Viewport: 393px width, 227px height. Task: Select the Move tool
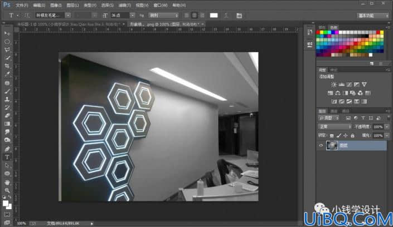point(7,33)
